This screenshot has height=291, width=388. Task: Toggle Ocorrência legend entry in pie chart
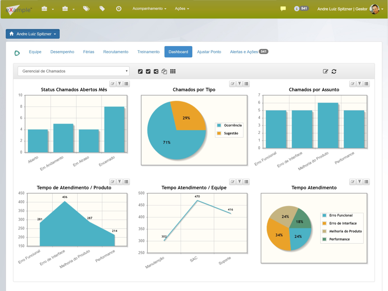tap(229, 125)
